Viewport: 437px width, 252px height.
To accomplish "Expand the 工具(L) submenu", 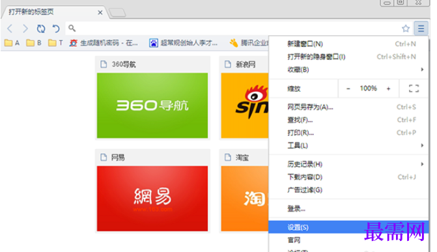I will point(348,145).
